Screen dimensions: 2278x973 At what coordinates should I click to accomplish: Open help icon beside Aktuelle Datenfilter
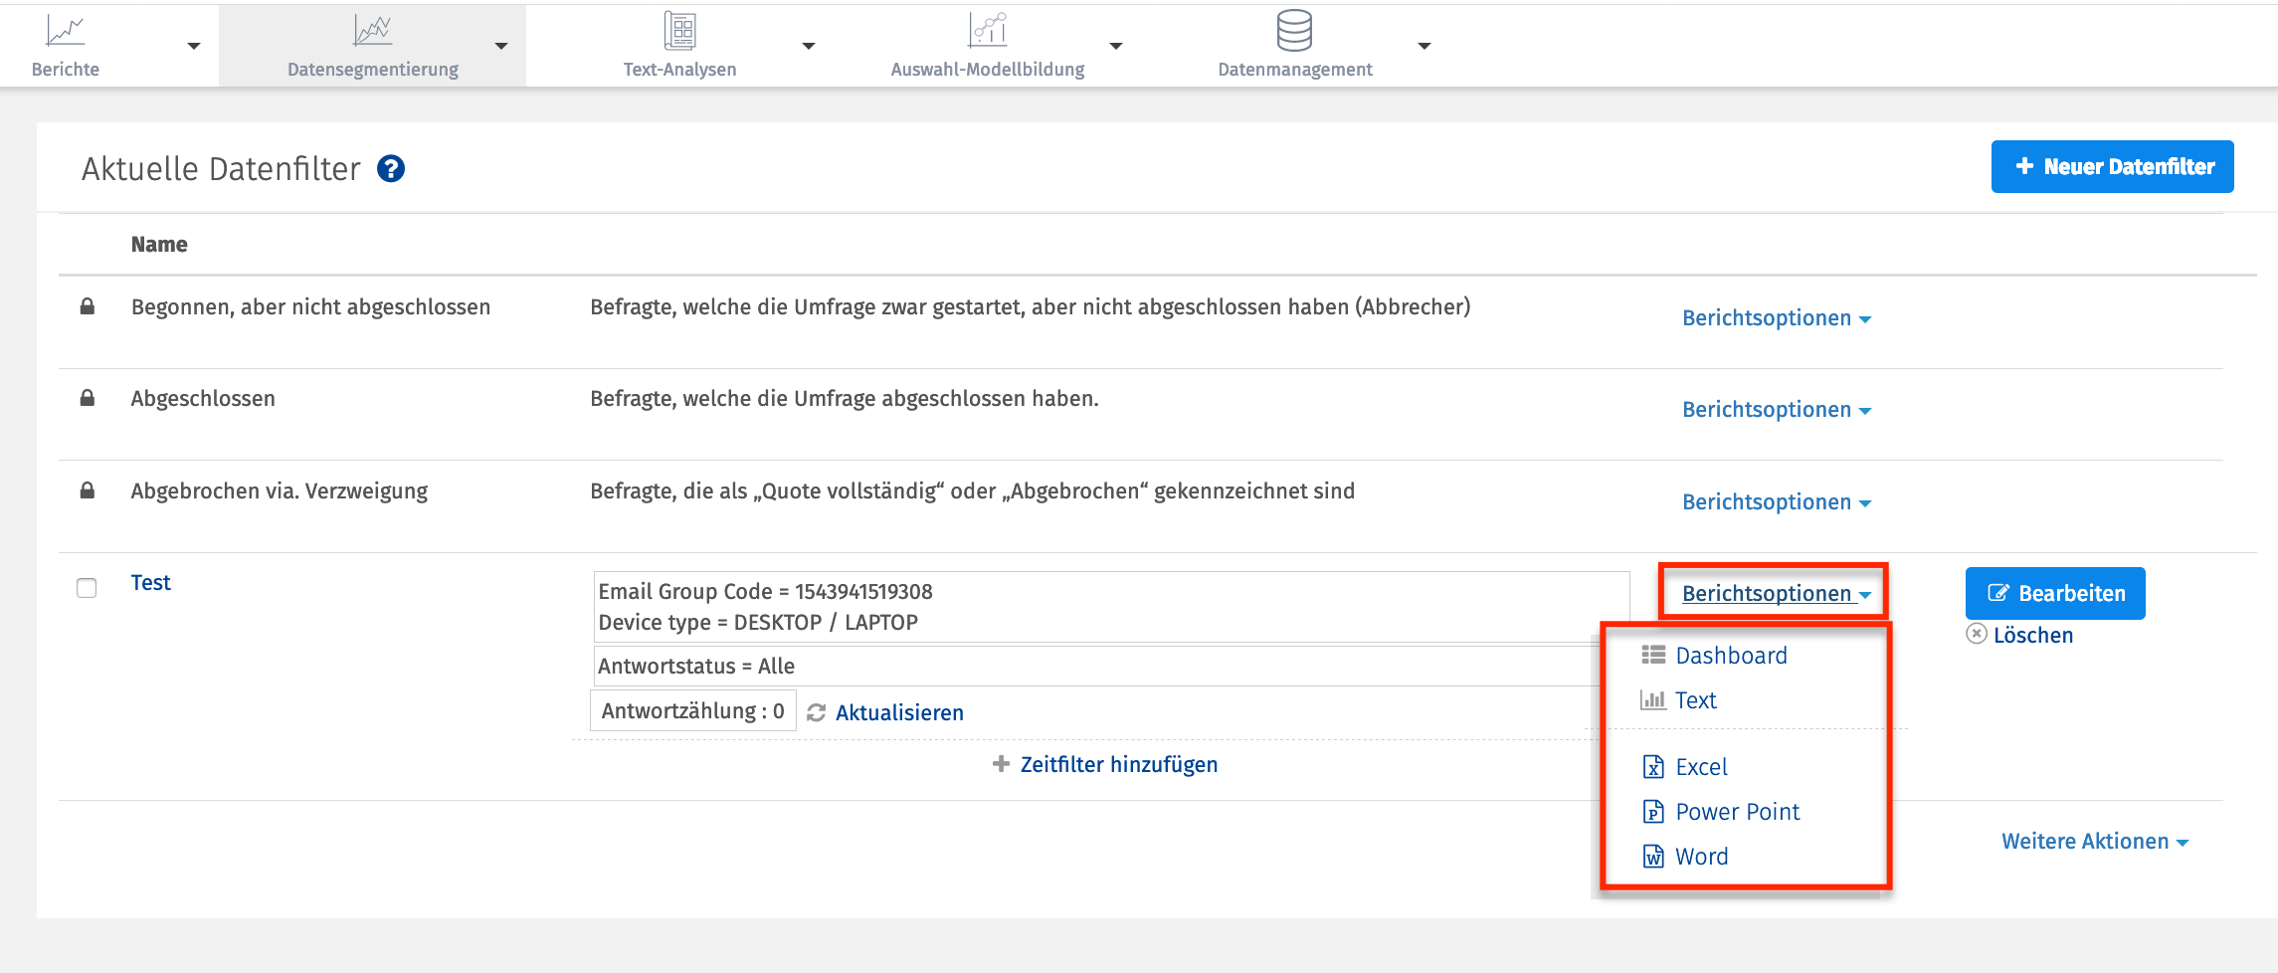tap(391, 169)
